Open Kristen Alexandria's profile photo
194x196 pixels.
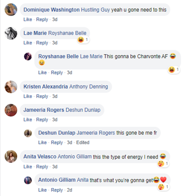11,87
